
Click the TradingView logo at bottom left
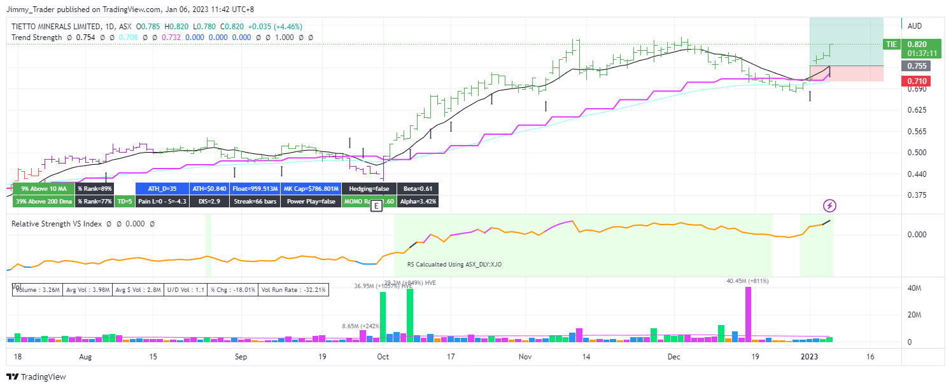(36, 377)
